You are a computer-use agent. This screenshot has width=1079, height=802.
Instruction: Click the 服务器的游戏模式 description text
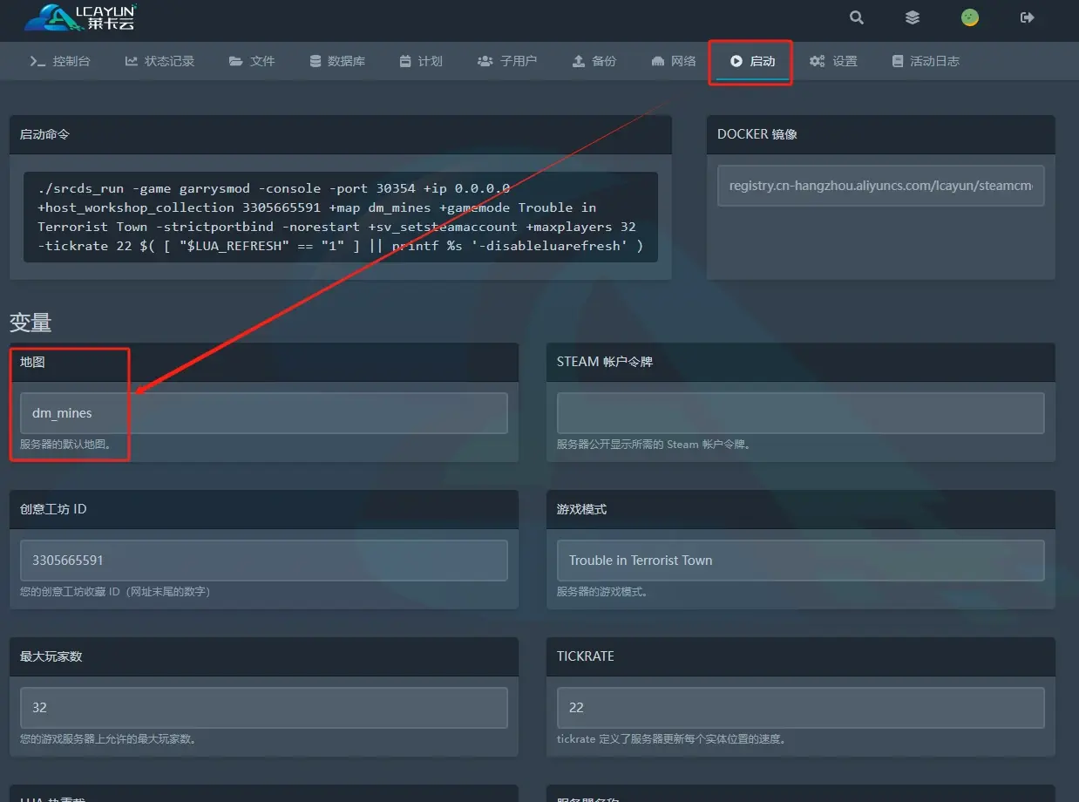click(602, 592)
